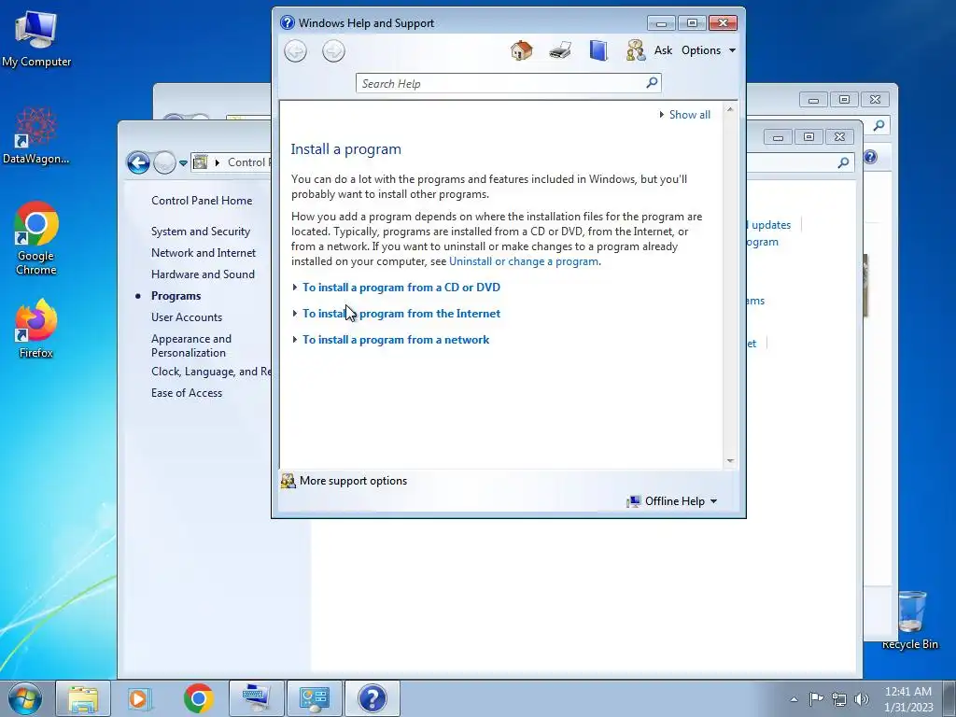This screenshot has width=956, height=717.
Task: Click the Ask label in Help toolbar
Action: pos(663,50)
